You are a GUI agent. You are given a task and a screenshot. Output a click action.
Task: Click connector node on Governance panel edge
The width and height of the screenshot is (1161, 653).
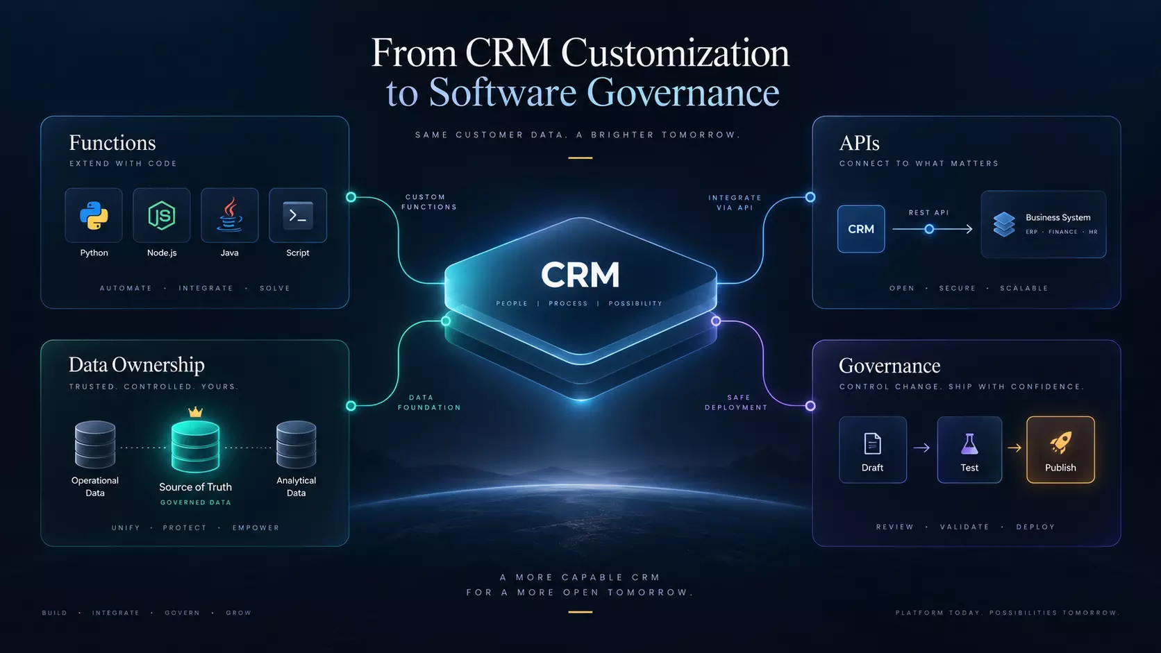click(x=810, y=406)
